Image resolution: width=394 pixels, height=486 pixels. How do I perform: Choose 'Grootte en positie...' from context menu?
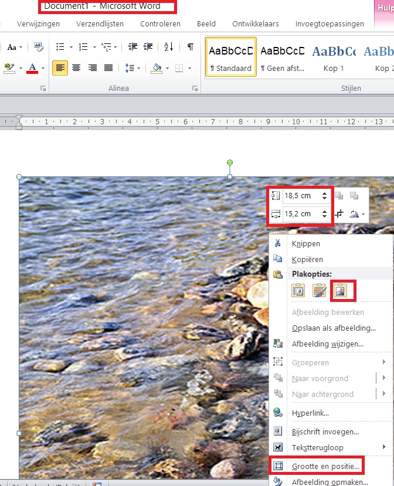(325, 466)
